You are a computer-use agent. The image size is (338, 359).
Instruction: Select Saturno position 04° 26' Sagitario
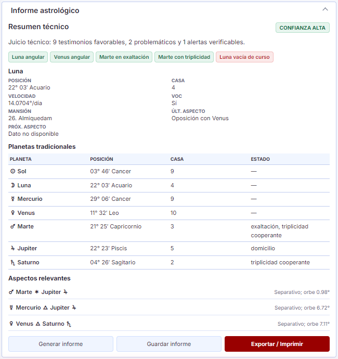pyautogui.click(x=113, y=262)
